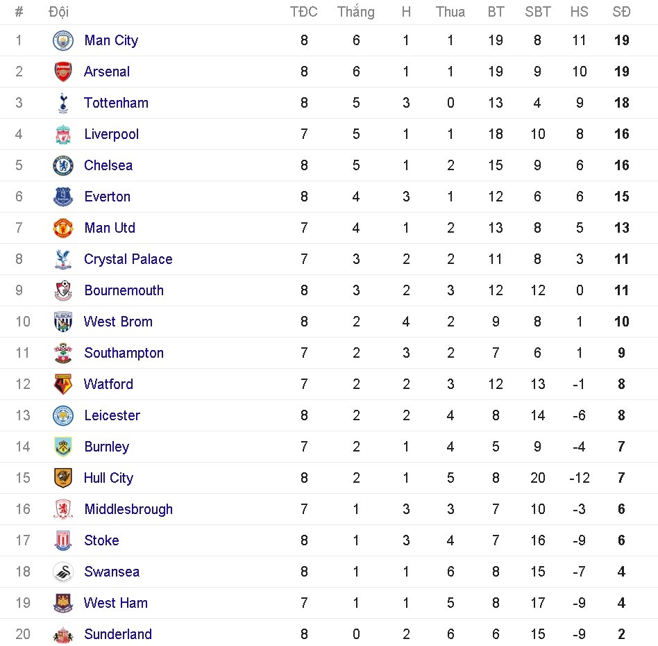Open the Middlesbrough team page

coord(128,509)
